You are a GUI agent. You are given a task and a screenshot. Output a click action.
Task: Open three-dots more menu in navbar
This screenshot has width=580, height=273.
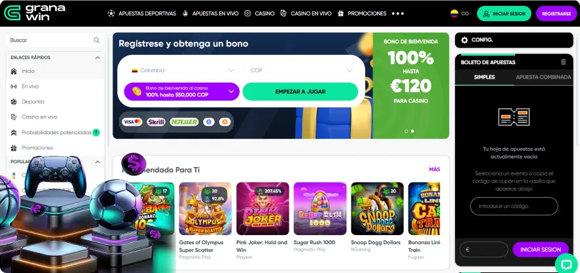click(397, 14)
